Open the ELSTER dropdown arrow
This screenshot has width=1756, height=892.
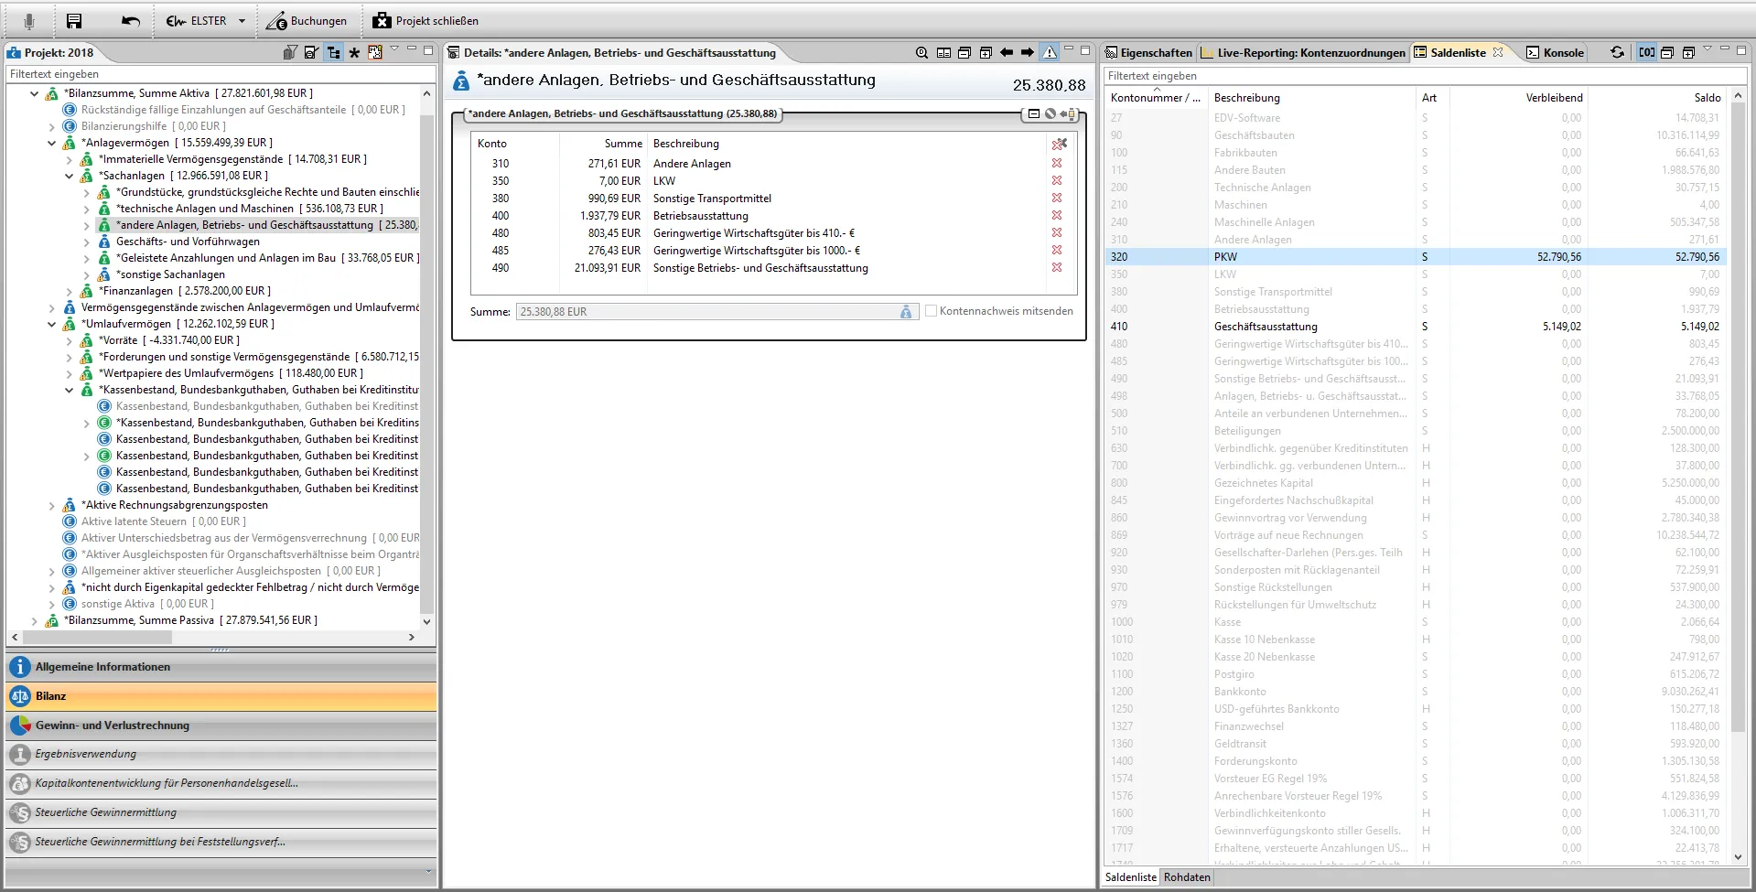pos(242,21)
